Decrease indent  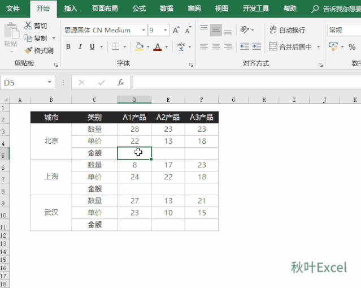click(x=245, y=46)
